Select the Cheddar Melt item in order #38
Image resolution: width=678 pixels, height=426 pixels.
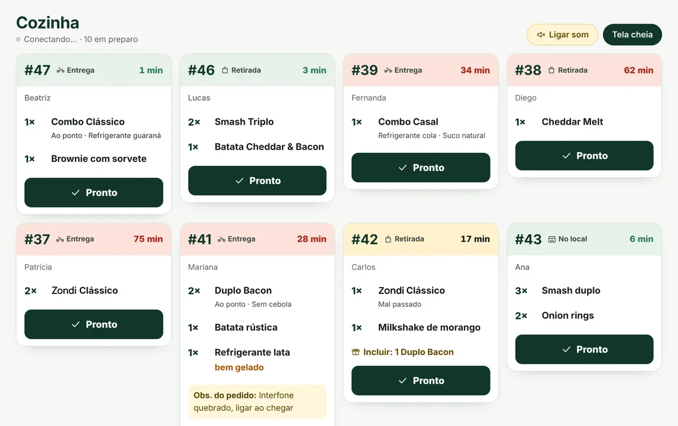(x=572, y=122)
